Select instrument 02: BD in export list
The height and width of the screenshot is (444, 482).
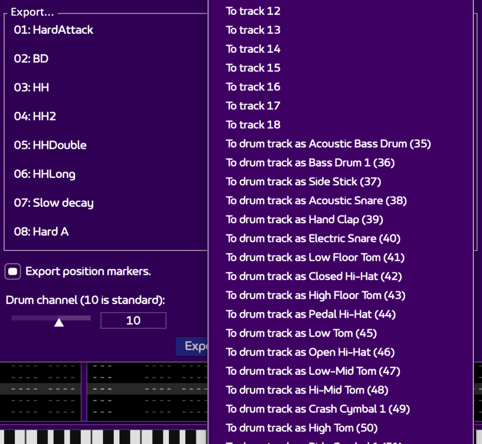(31, 59)
